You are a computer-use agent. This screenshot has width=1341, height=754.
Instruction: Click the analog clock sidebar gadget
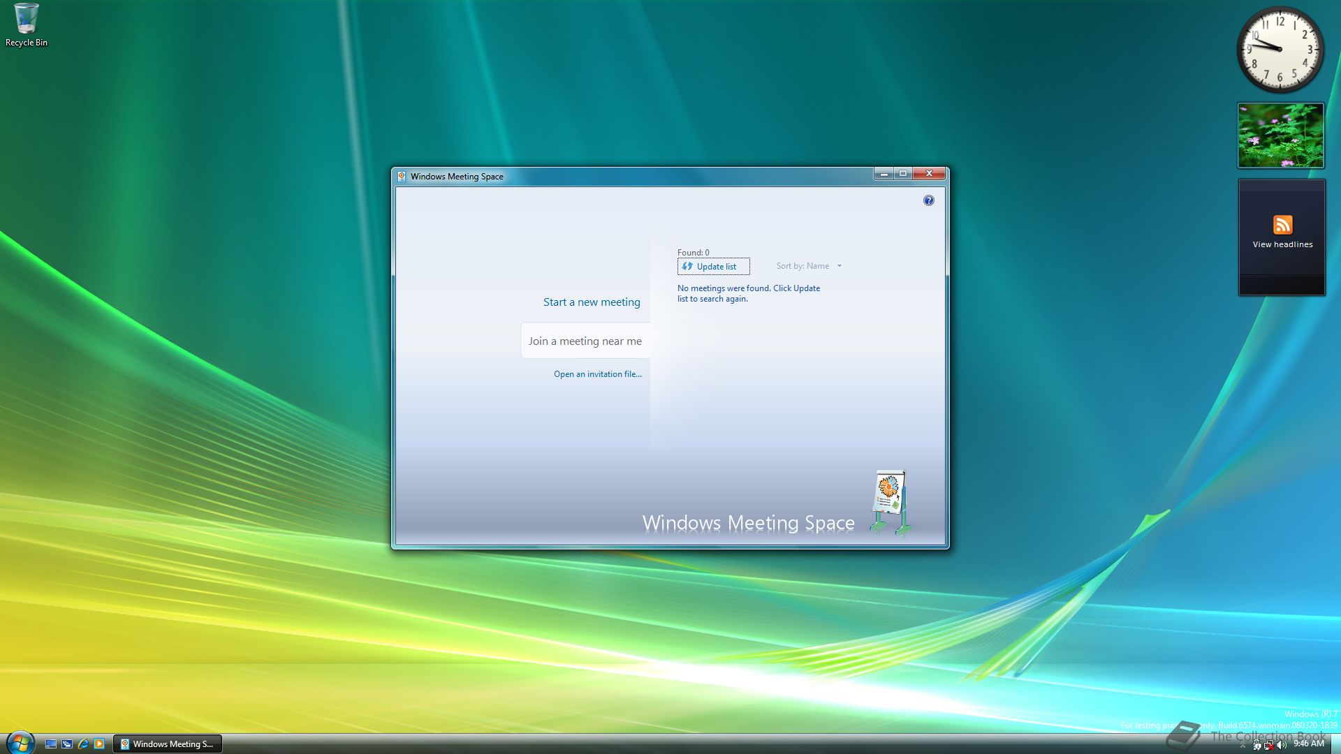[x=1280, y=49]
